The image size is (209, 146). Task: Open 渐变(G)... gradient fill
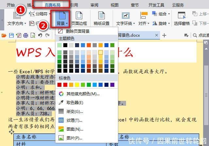pos(87,111)
